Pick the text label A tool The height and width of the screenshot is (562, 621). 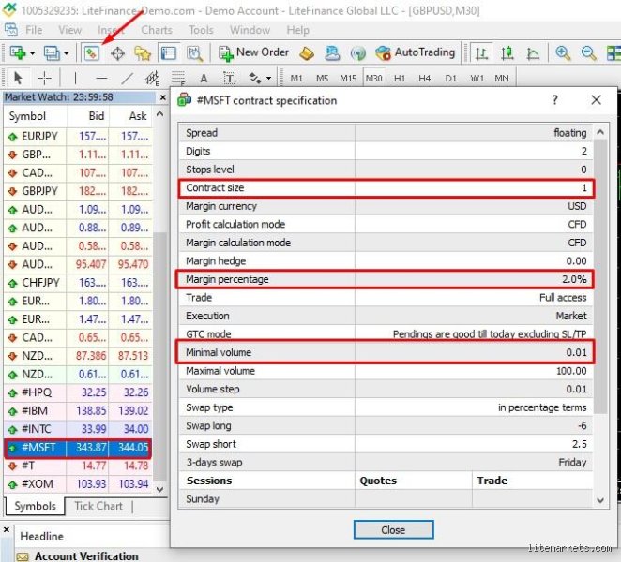coord(204,79)
